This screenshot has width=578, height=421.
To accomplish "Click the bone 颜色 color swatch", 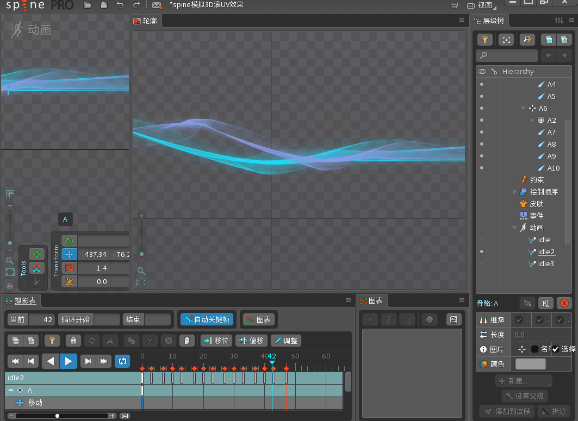I will [x=530, y=364].
